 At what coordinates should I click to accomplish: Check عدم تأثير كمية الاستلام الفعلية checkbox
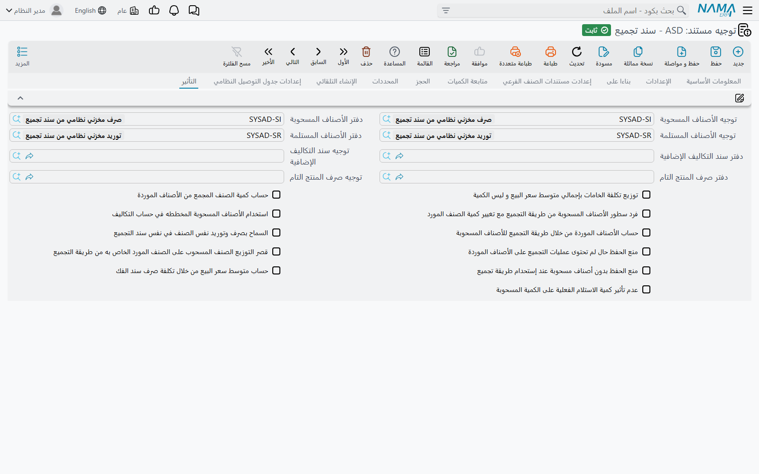[x=646, y=290]
